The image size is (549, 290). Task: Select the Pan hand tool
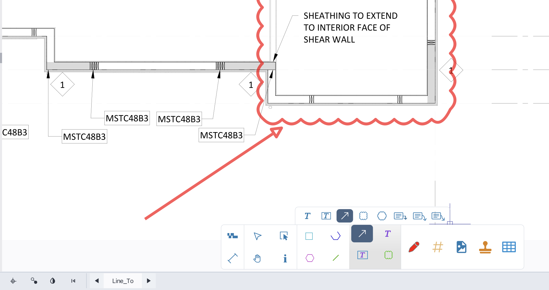click(x=257, y=259)
